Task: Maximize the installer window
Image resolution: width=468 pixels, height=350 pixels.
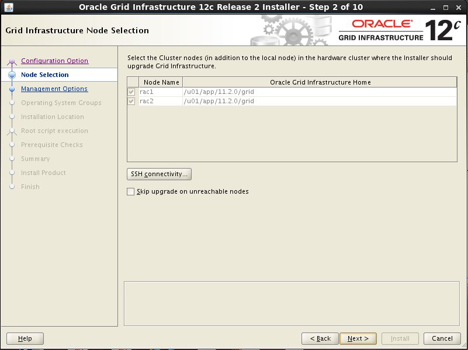Action: coord(446,8)
